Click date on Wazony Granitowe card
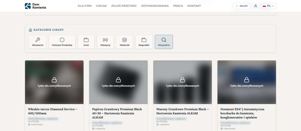The image size is (301, 131). tap(161, 121)
